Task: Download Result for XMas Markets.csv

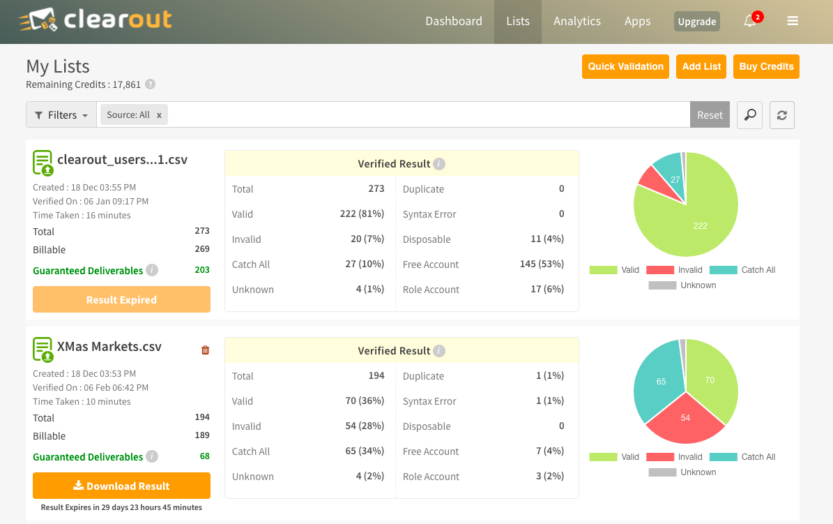Action: pyautogui.click(x=121, y=485)
